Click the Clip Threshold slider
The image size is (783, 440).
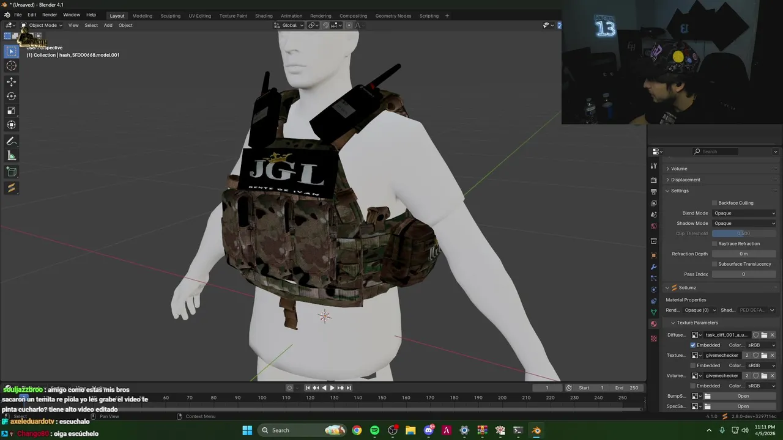pyautogui.click(x=744, y=233)
